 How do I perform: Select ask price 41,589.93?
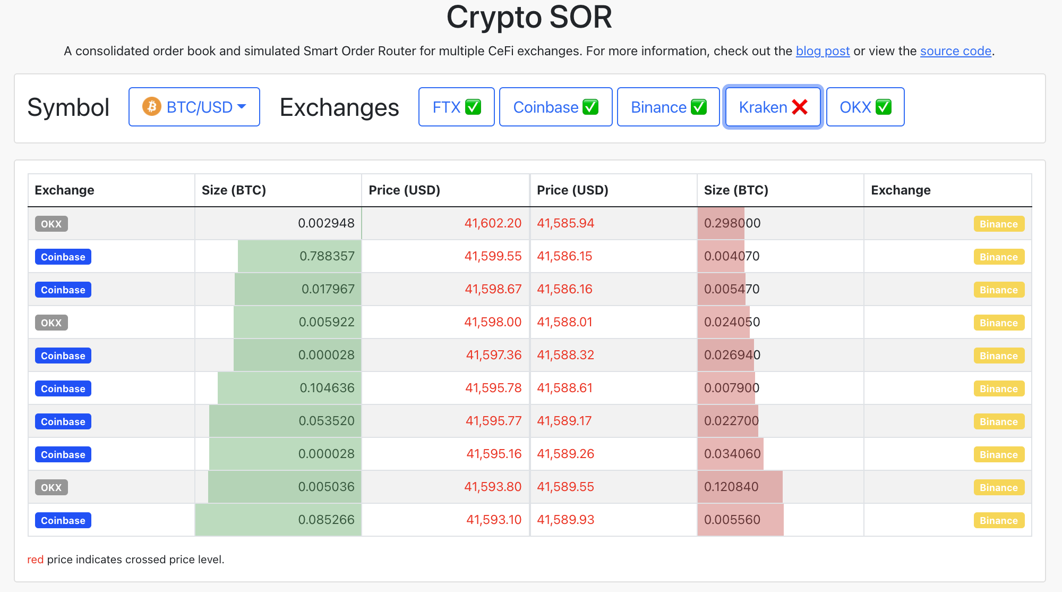566,520
